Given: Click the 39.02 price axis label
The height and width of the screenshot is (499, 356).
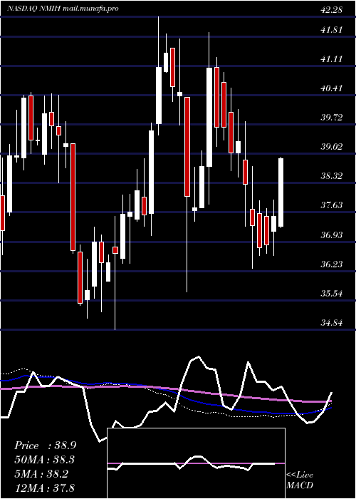Looking at the screenshot, I should pos(332,147).
